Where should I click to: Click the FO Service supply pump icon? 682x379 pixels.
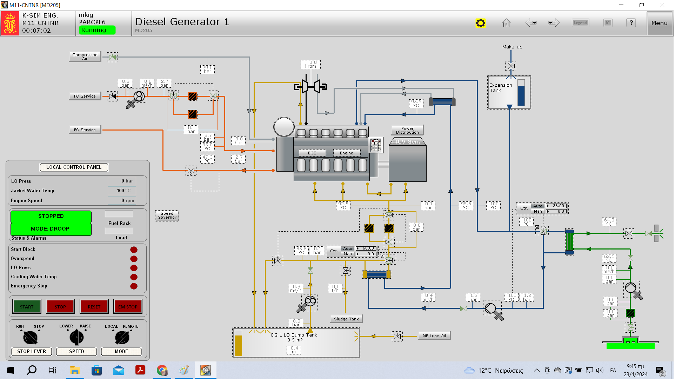pyautogui.click(x=139, y=97)
